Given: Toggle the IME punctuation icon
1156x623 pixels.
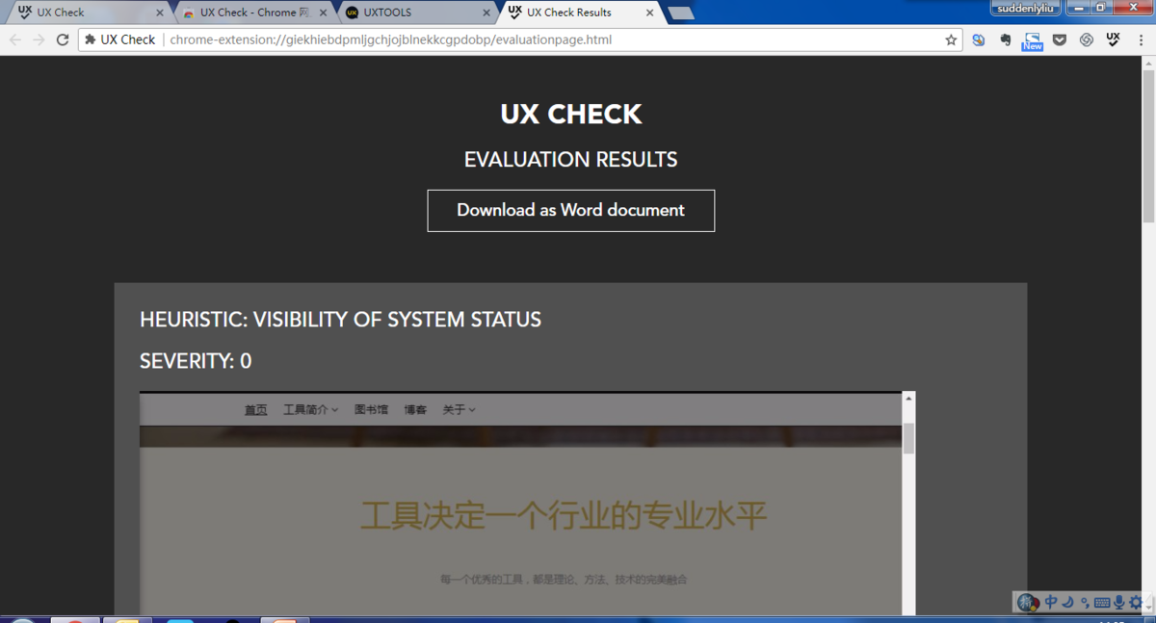Looking at the screenshot, I should click(1085, 603).
